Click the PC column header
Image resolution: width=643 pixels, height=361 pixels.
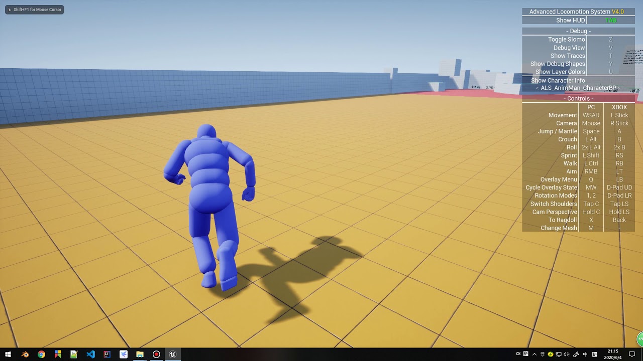click(591, 107)
